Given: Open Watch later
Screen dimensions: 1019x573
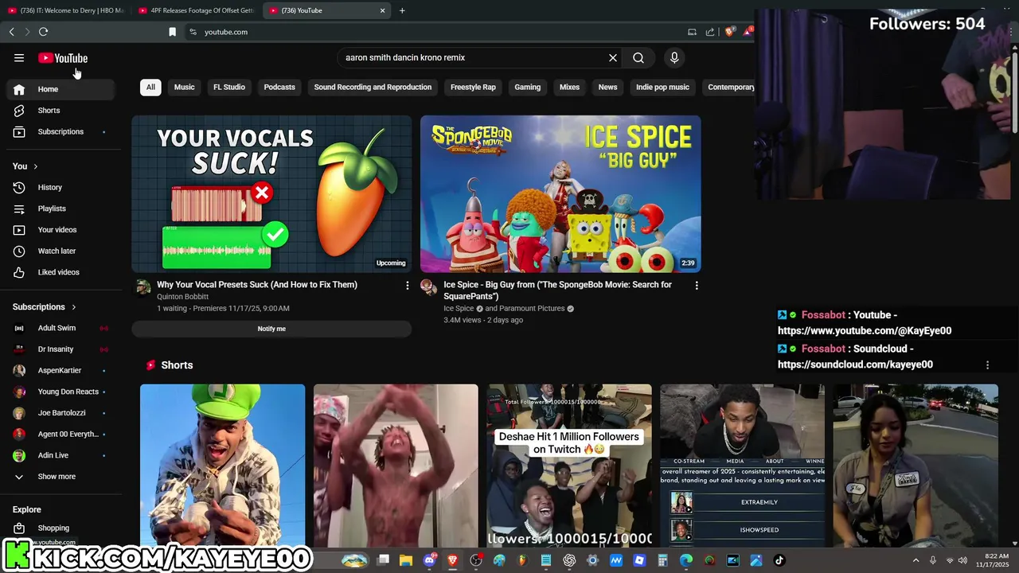Looking at the screenshot, I should point(61,251).
